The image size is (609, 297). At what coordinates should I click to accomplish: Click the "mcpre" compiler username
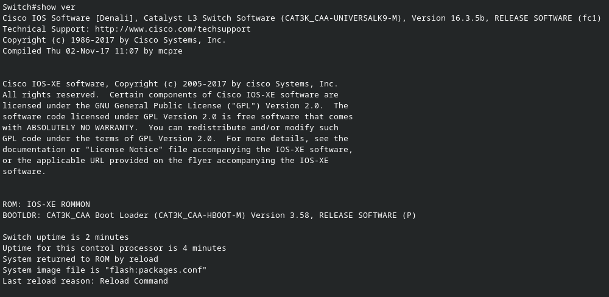click(171, 51)
